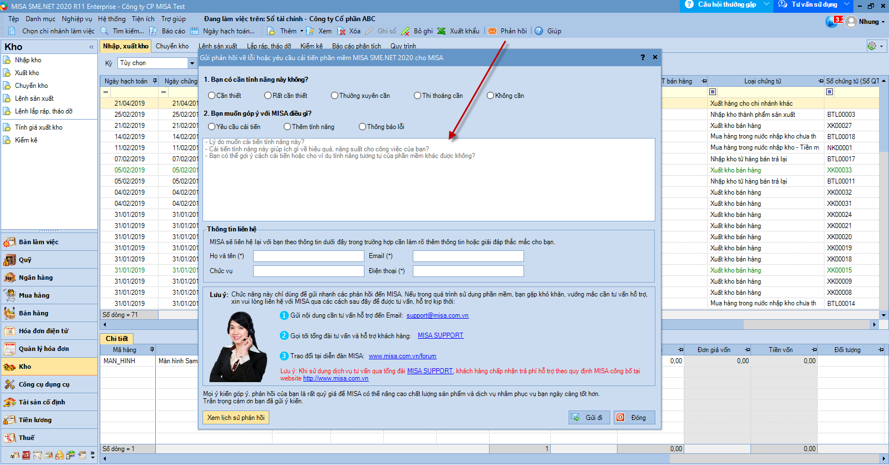
Task: Click the horizontal scrollbar right arrow at bottom
Action: coord(883,459)
